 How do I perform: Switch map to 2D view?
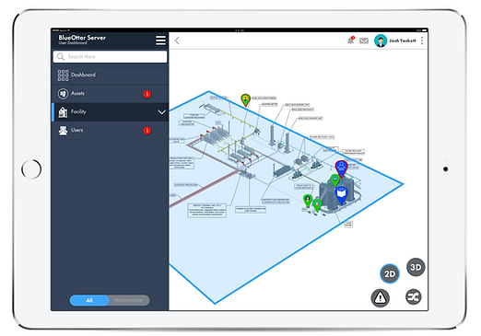[x=390, y=273]
